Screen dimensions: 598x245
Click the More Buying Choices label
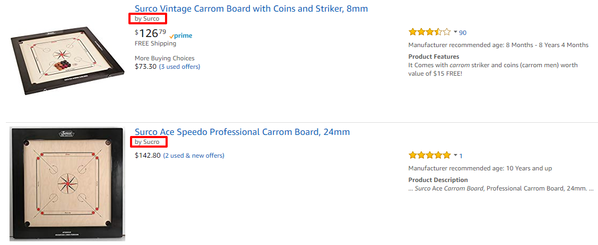point(164,58)
